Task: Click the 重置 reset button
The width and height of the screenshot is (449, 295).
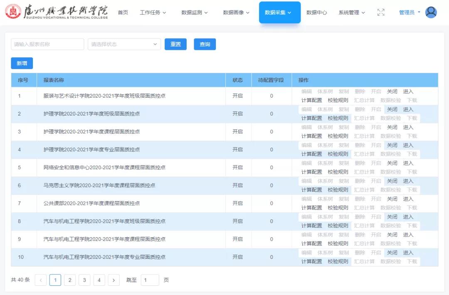Action: click(x=175, y=44)
